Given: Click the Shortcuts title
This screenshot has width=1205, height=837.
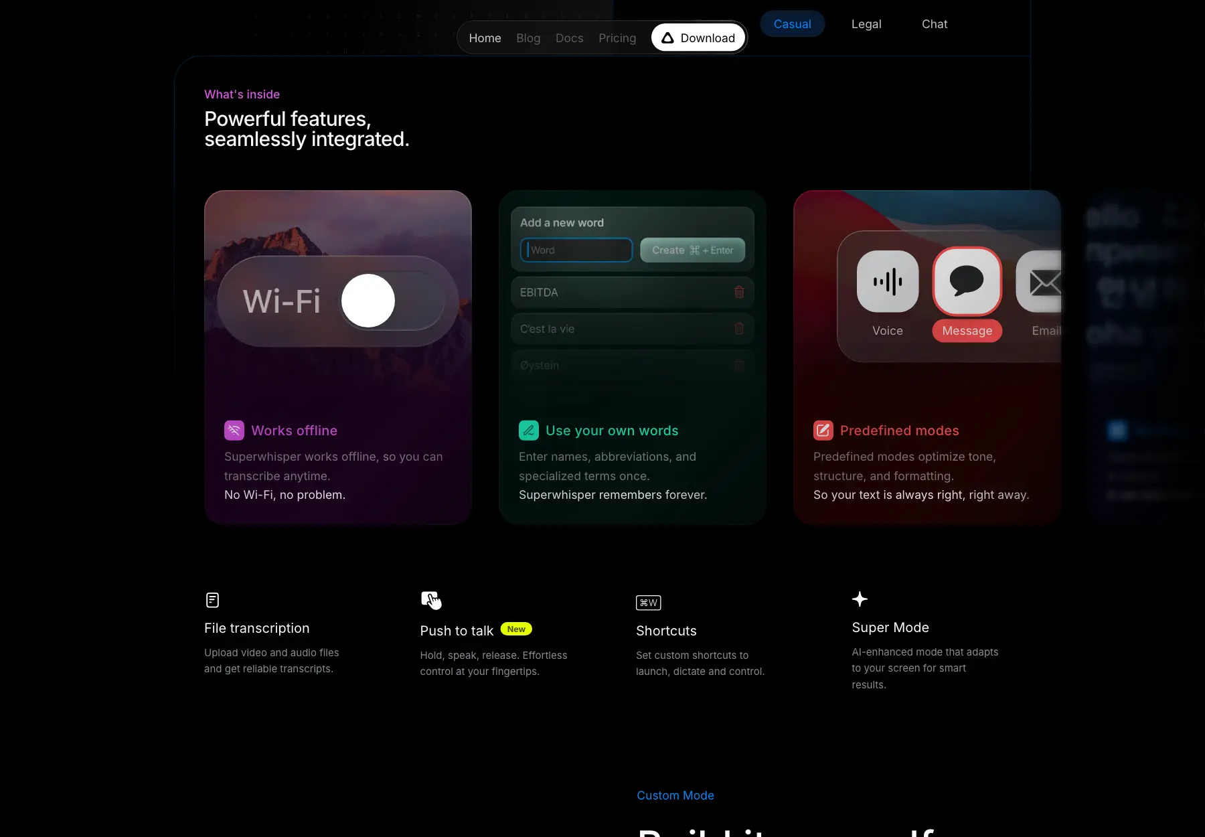Looking at the screenshot, I should point(666,631).
